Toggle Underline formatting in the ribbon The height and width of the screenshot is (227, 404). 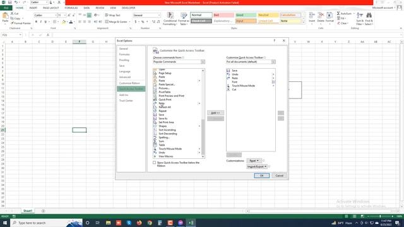point(45,22)
